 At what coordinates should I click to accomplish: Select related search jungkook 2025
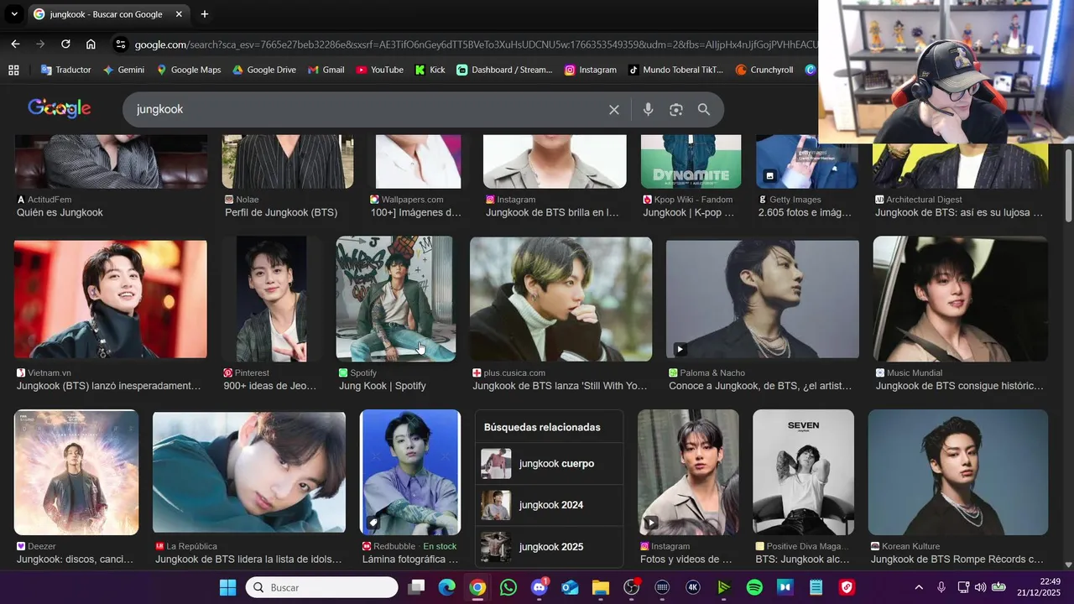550,547
